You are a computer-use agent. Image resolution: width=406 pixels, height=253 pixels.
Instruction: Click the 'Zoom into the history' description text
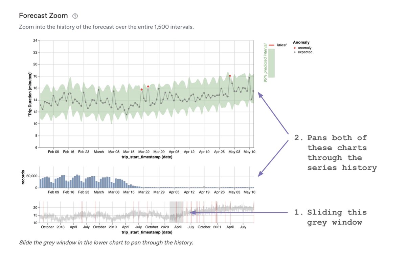106,27
